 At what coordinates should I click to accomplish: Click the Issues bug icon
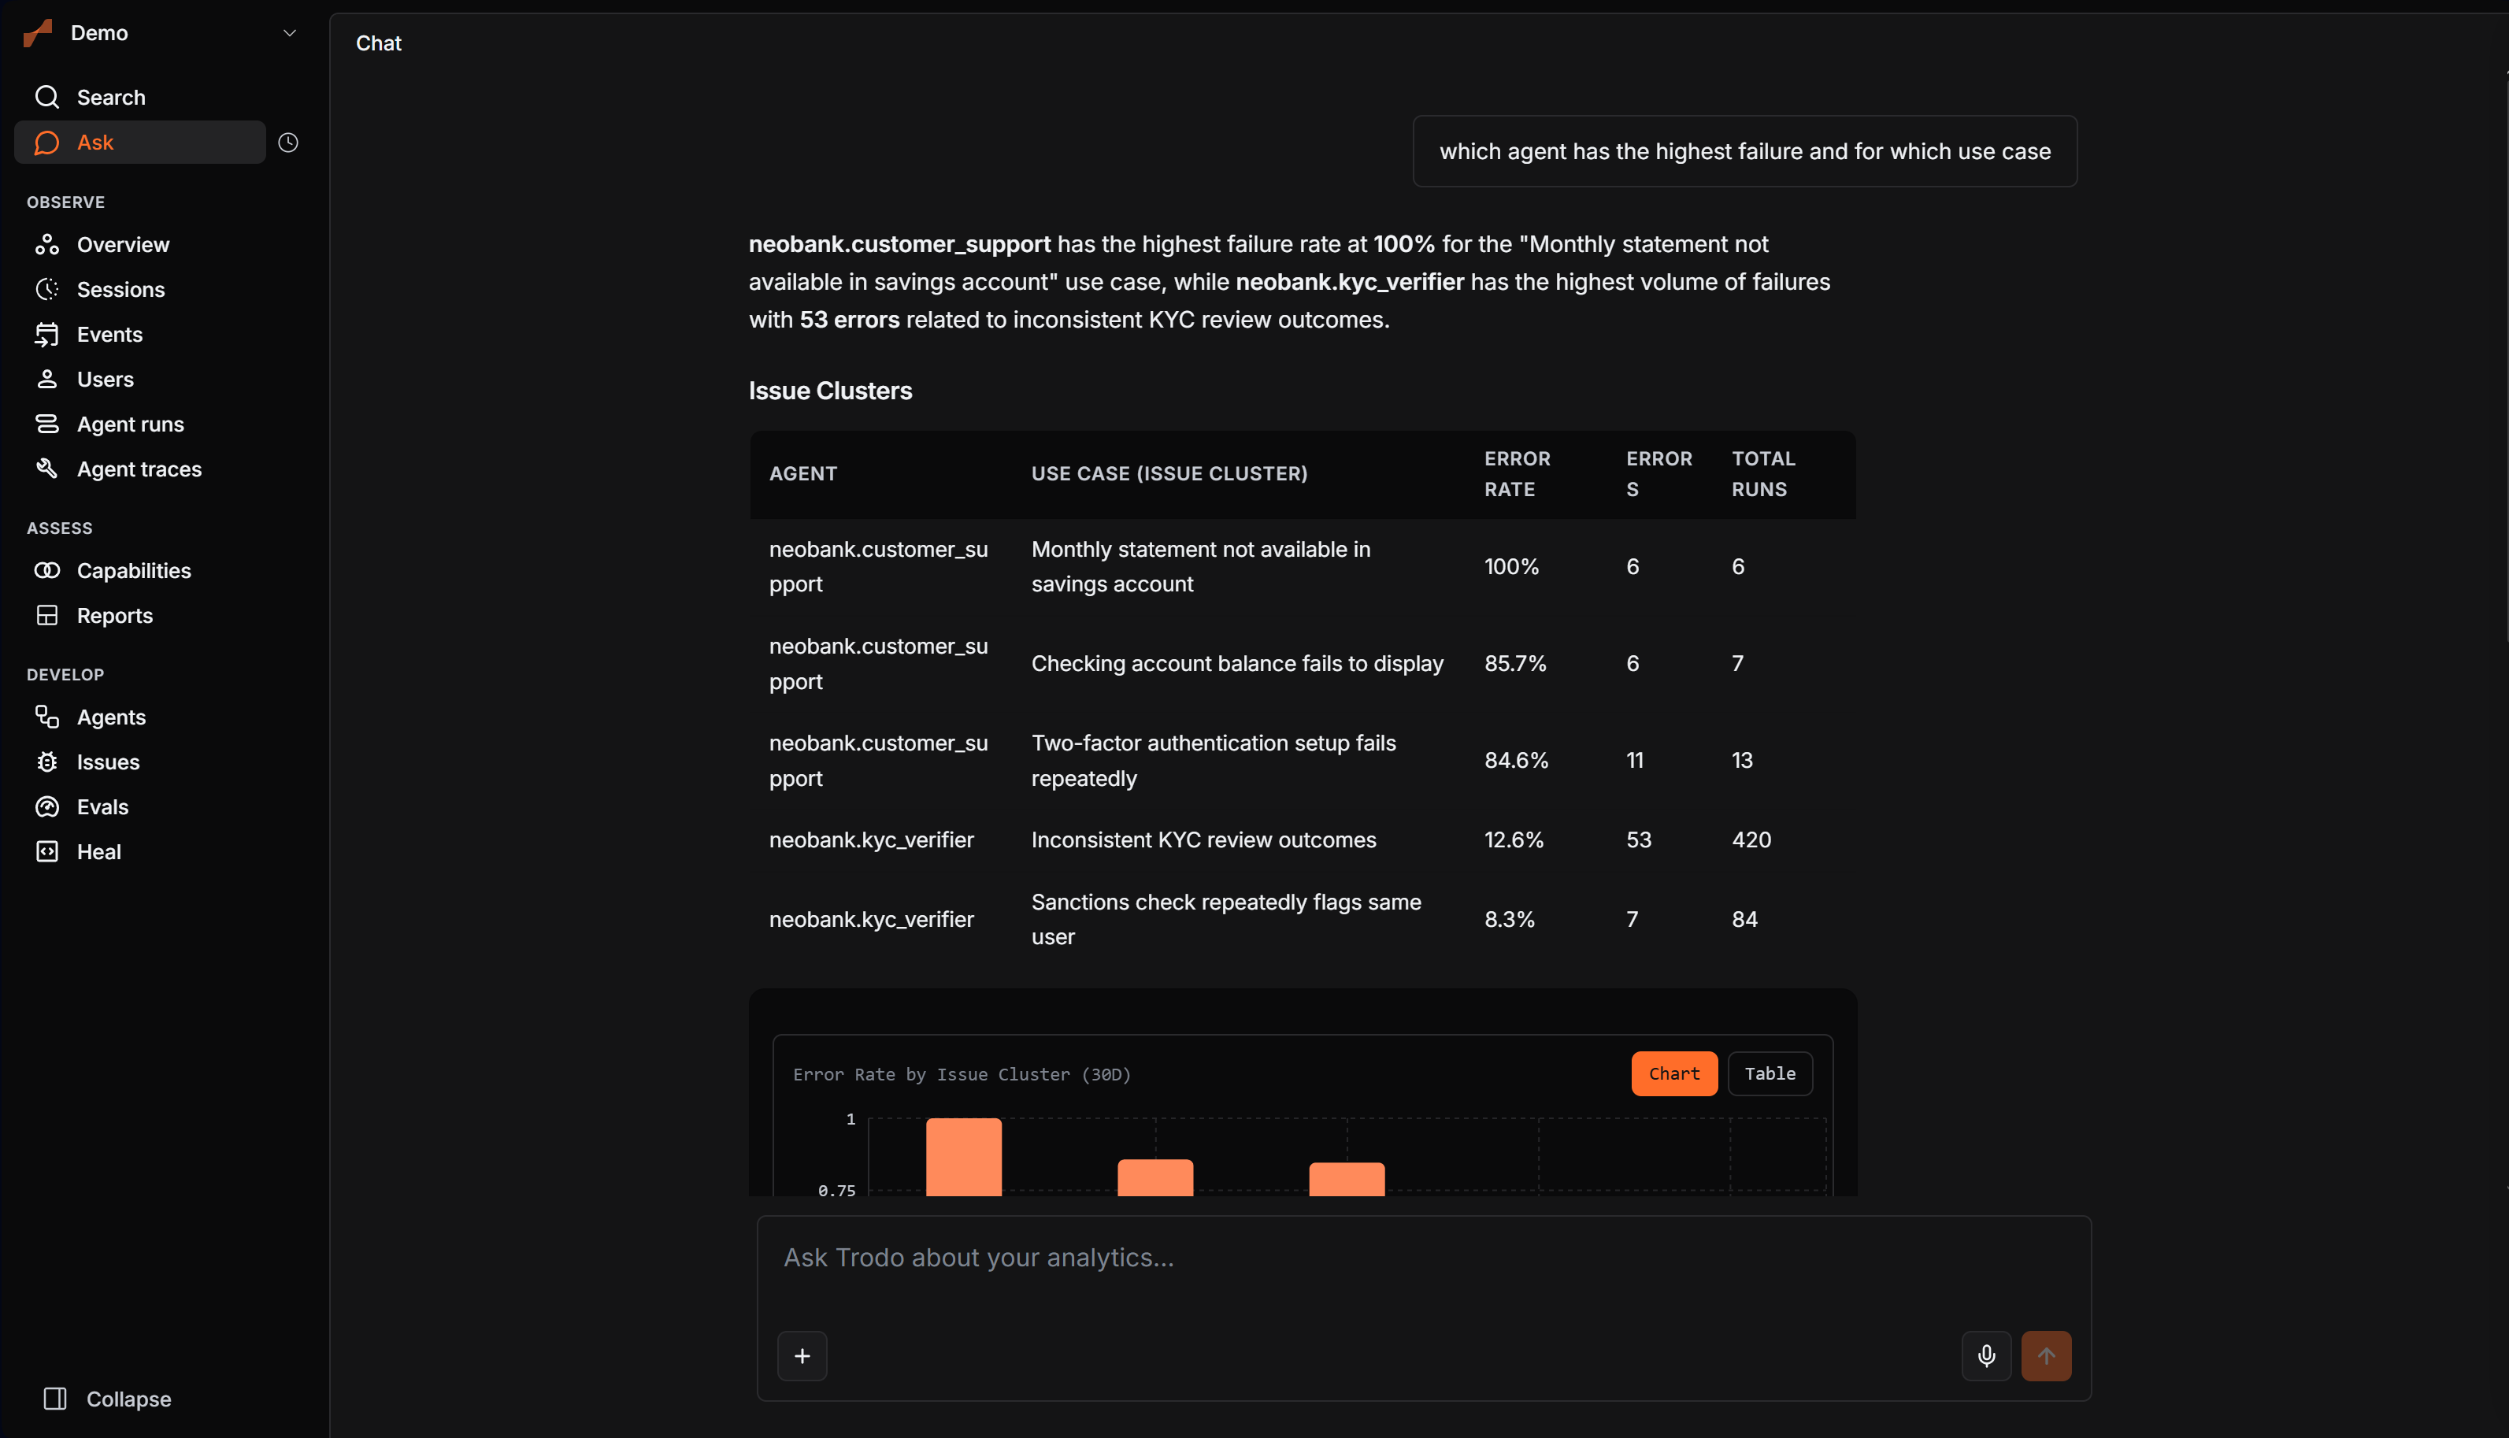[46, 762]
